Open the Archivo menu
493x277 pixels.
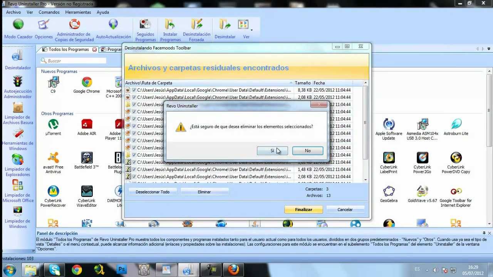[x=13, y=12]
